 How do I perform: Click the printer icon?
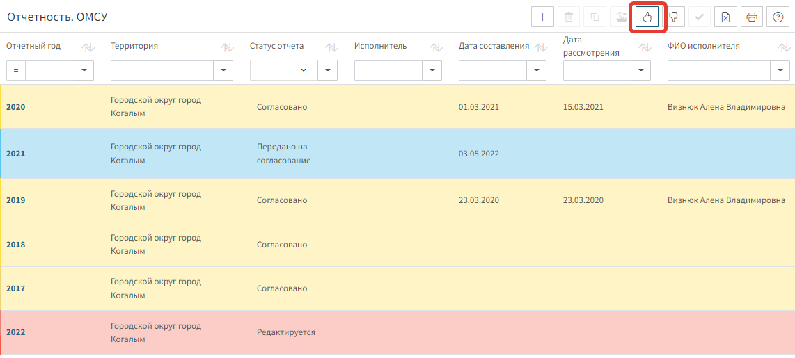752,17
